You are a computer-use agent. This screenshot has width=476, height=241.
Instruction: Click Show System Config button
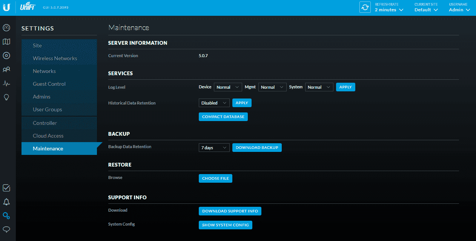pos(226,225)
